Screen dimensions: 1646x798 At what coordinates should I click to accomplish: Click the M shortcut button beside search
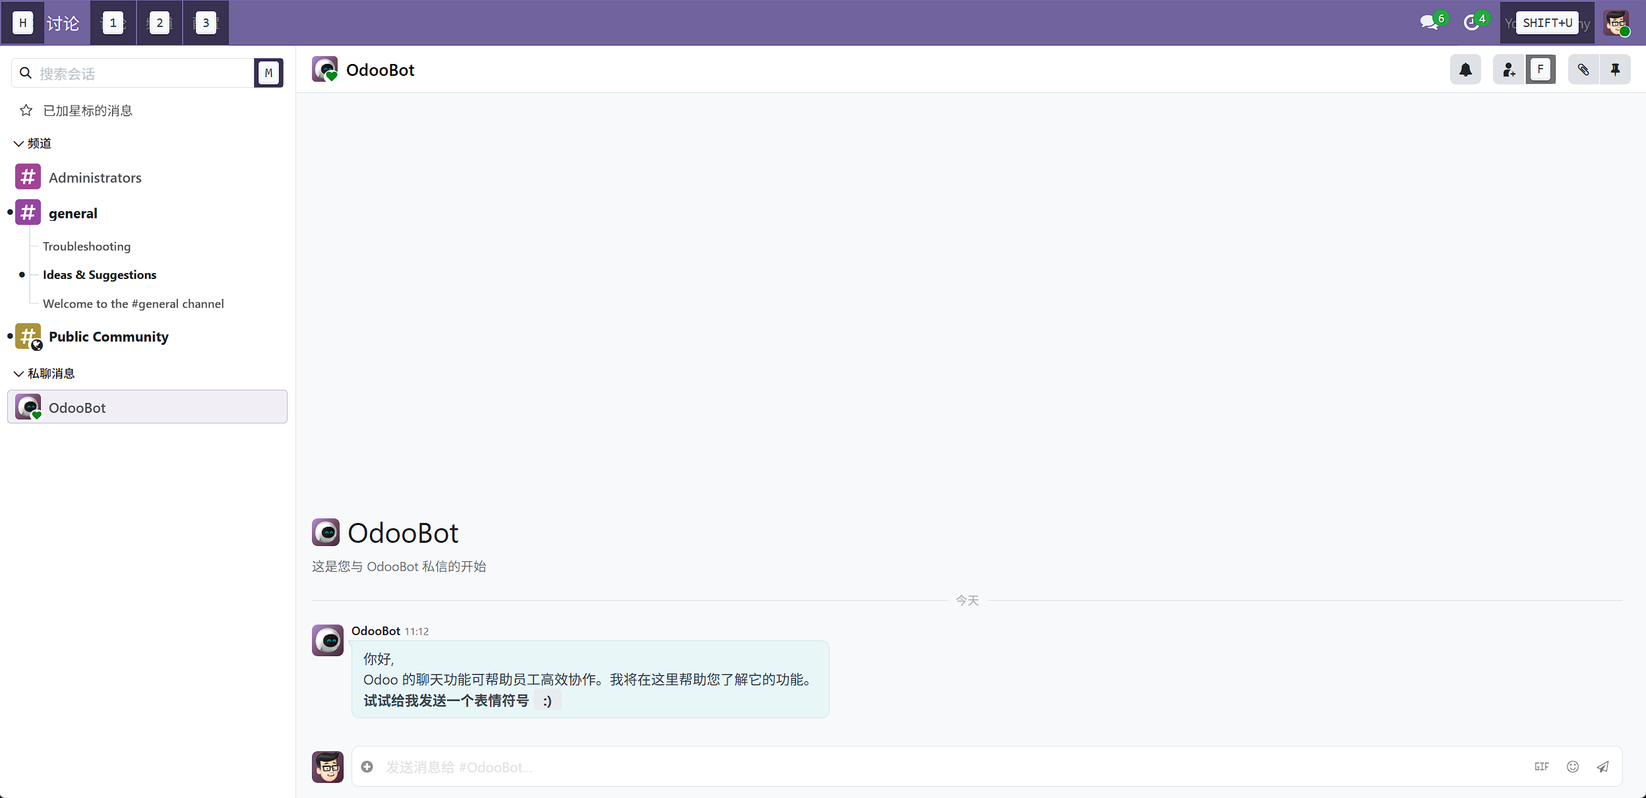click(269, 73)
